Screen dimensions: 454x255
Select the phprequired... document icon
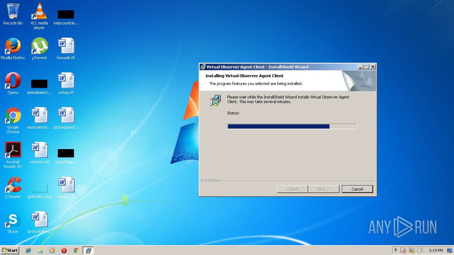(x=66, y=118)
